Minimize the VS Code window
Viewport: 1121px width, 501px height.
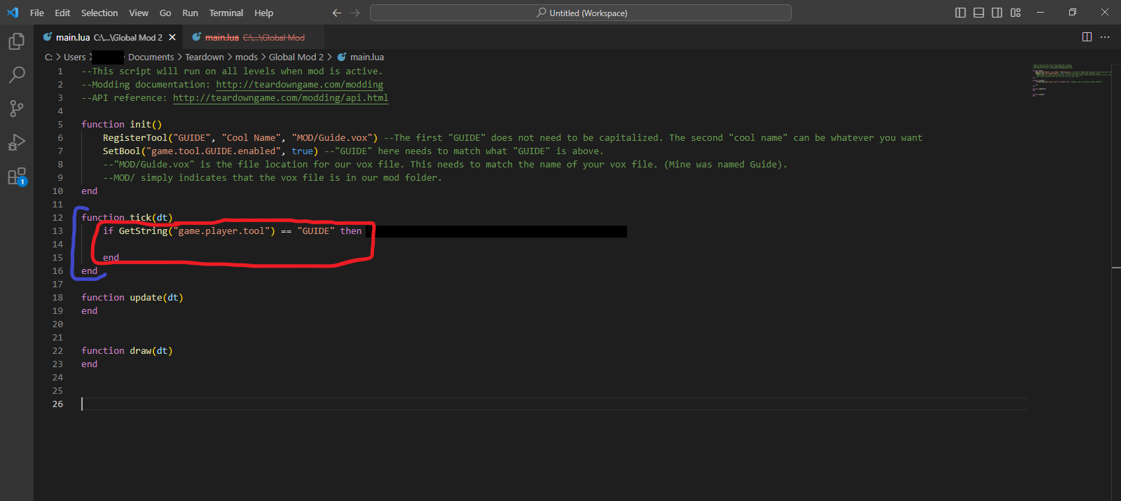click(1040, 13)
